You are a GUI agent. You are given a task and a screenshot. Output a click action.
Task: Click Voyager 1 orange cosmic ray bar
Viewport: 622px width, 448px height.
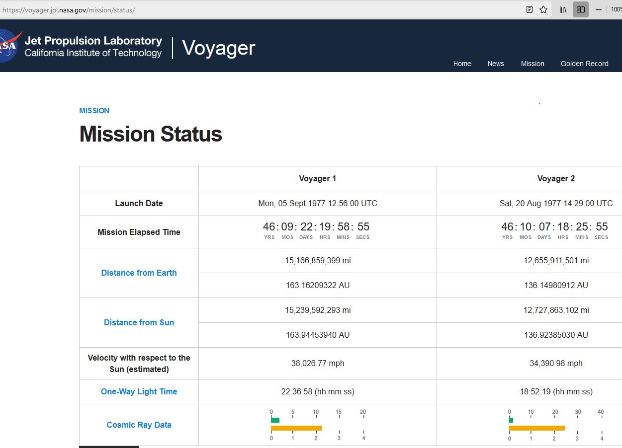[x=296, y=428]
